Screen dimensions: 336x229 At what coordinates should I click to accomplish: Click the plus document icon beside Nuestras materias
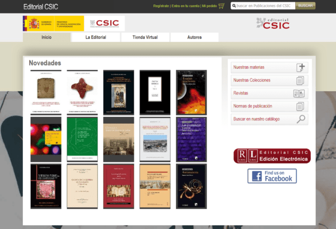tap(301, 68)
